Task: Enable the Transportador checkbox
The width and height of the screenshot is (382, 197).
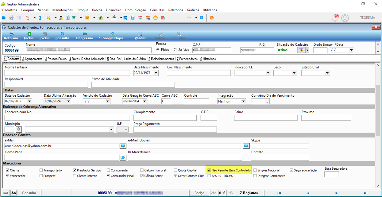Action: click(41, 170)
